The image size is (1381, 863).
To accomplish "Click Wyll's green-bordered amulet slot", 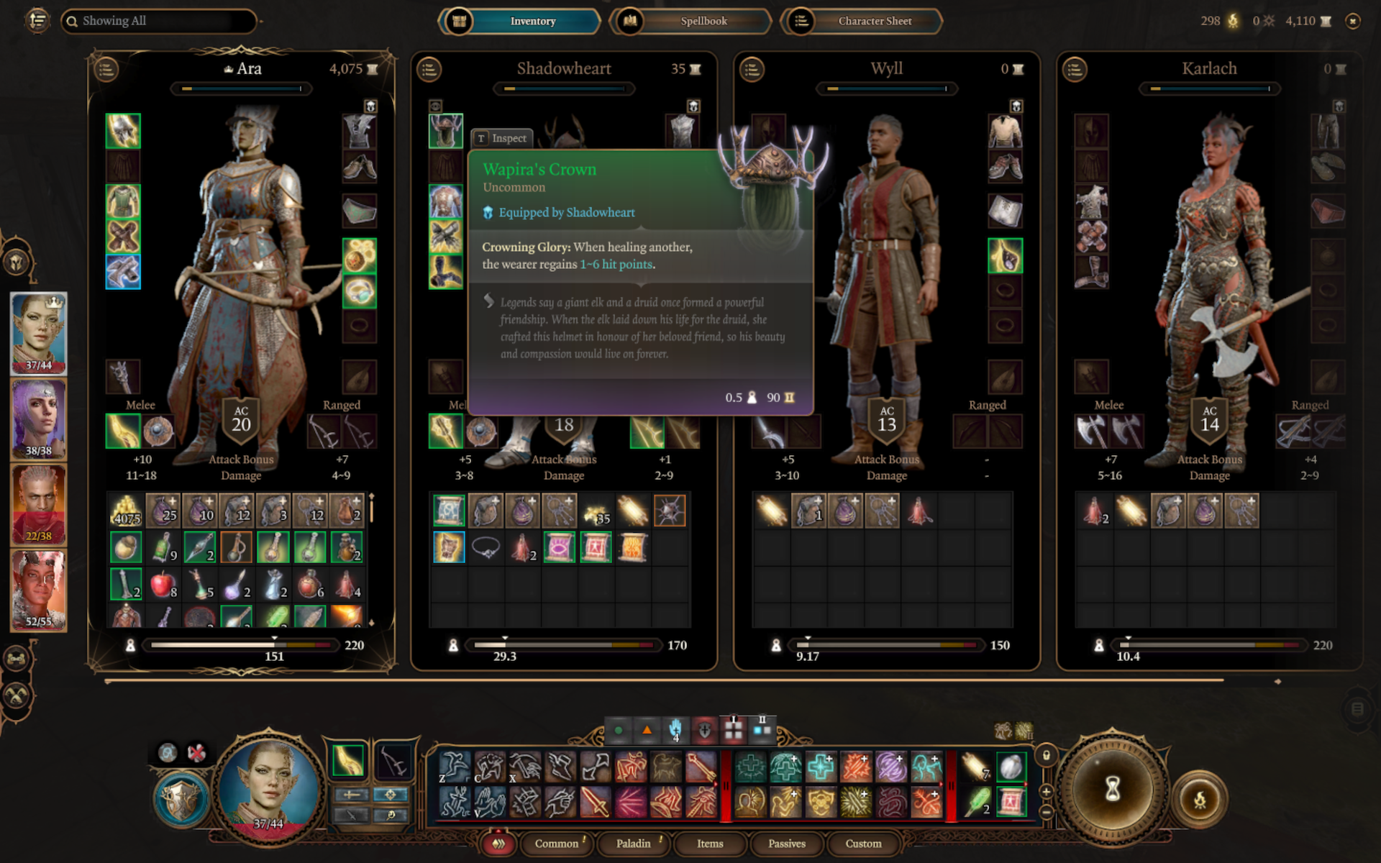I will click(1005, 256).
